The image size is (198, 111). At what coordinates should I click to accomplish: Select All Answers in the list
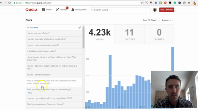coord(54,27)
